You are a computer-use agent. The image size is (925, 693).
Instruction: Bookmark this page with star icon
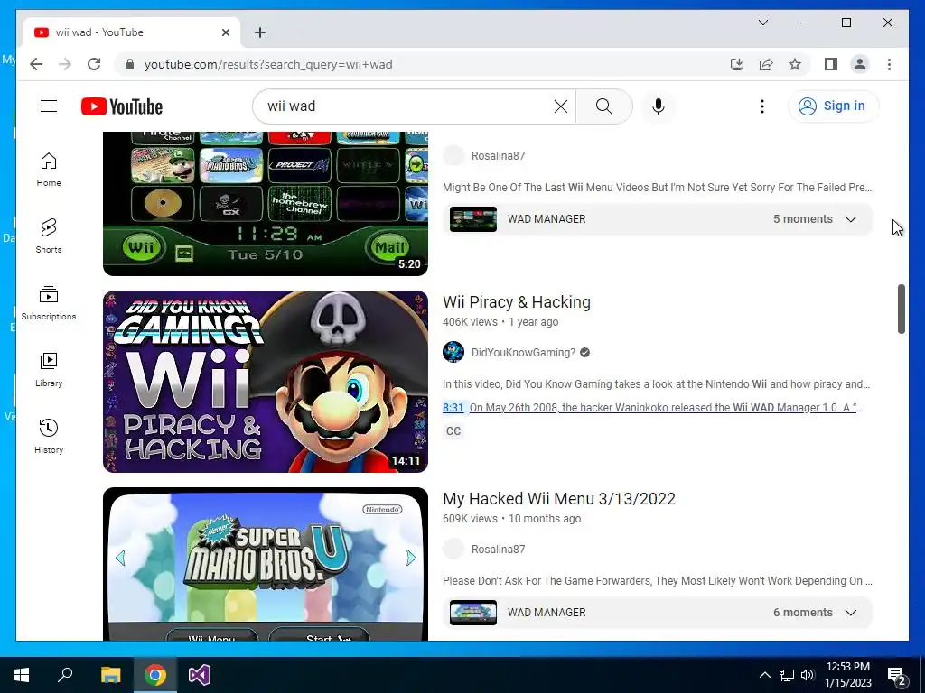pyautogui.click(x=795, y=64)
